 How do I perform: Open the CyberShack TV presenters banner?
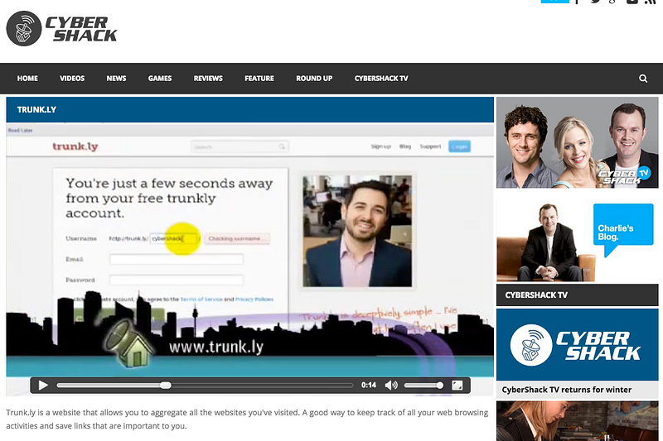click(577, 142)
